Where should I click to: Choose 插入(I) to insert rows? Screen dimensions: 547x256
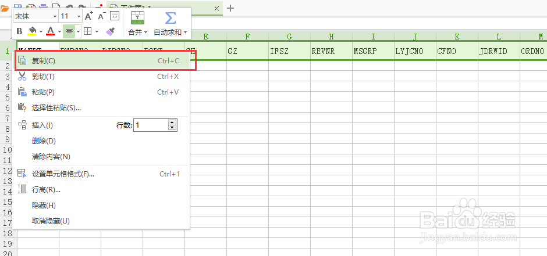42,125
